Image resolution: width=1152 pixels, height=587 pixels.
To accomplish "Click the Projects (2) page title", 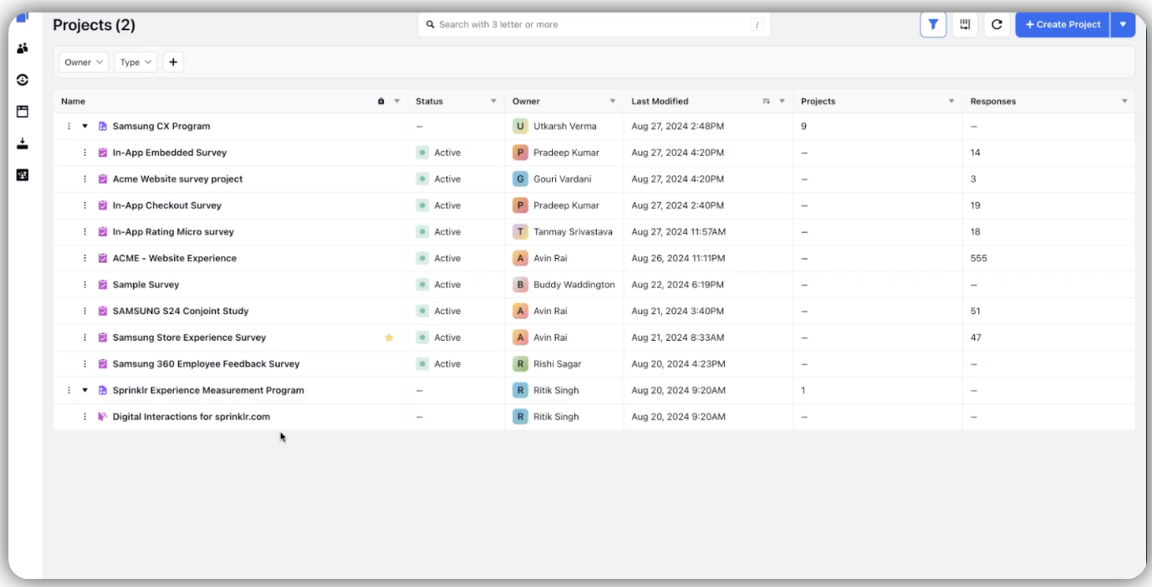I will [94, 25].
